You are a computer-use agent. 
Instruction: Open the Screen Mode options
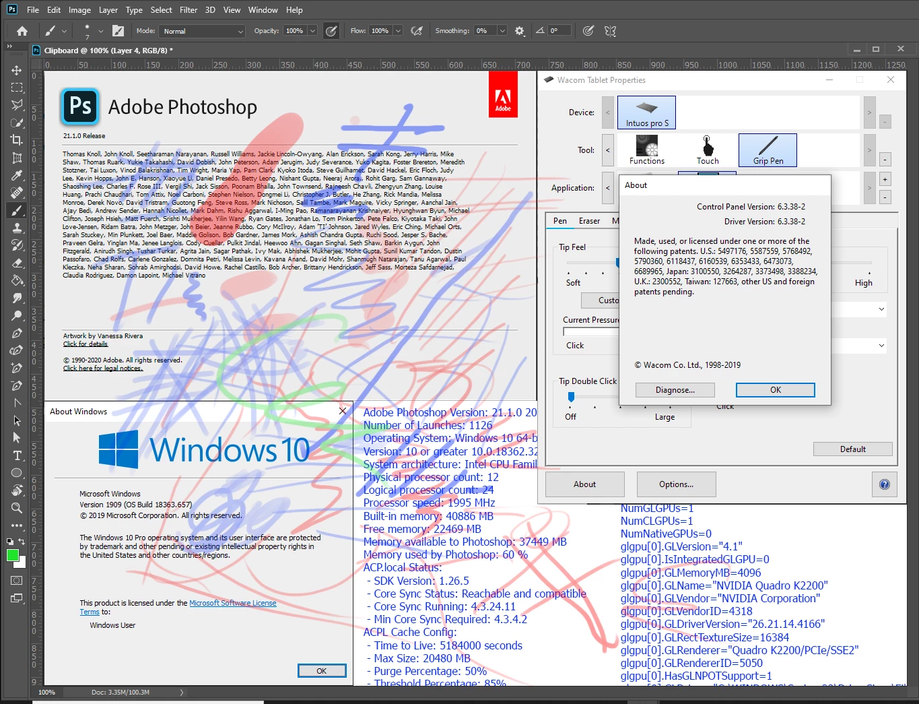click(17, 598)
